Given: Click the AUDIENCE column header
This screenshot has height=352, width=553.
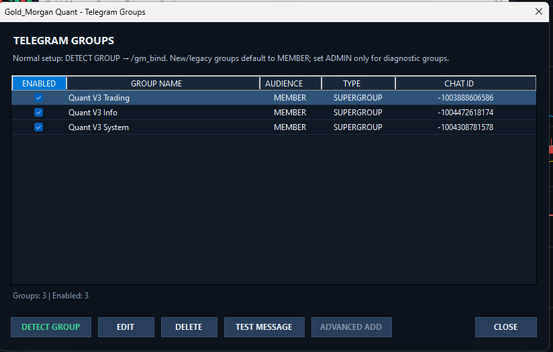Looking at the screenshot, I should pos(291,84).
